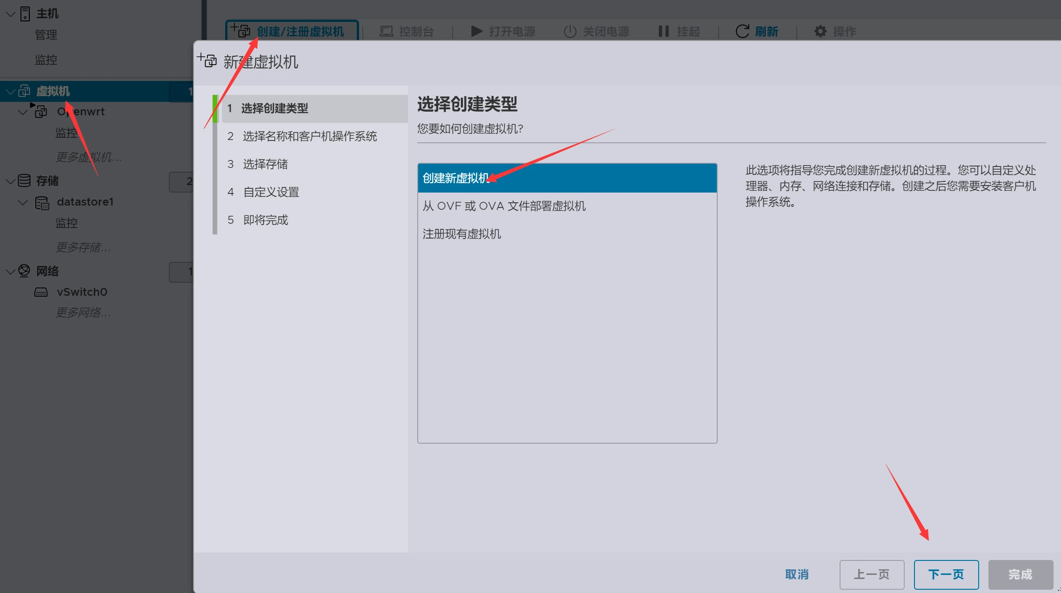Collapse the 虚拟机 tree node
Viewport: 1061px width, 593px height.
click(x=10, y=91)
